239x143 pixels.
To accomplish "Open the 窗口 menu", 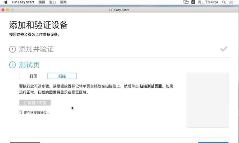I will pos(52,2).
